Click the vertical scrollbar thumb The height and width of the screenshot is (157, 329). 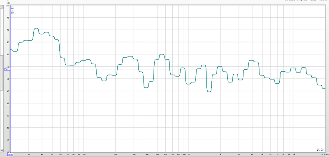(x=2, y=73)
